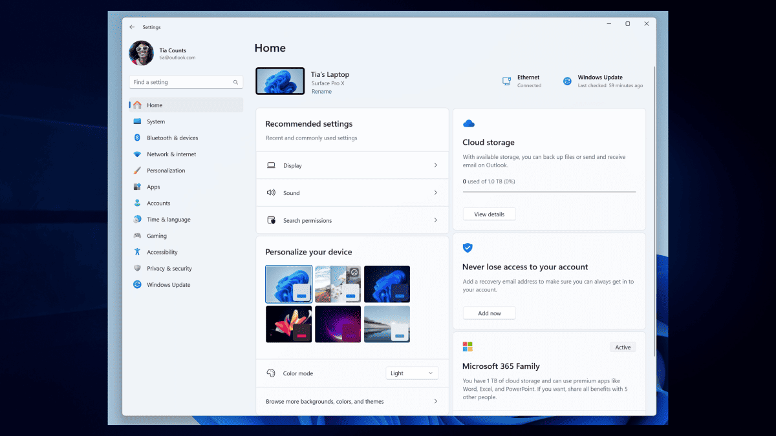
Task: Click the Active badge on Microsoft 365
Action: click(x=623, y=347)
